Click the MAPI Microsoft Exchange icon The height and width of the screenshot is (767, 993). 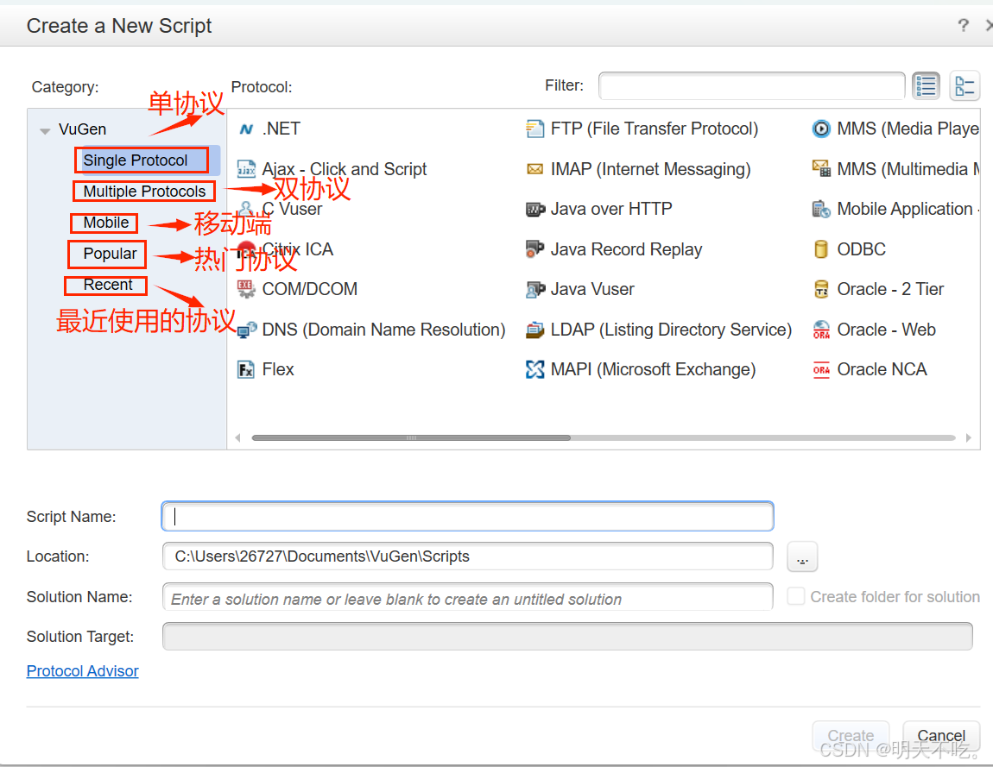pos(535,369)
